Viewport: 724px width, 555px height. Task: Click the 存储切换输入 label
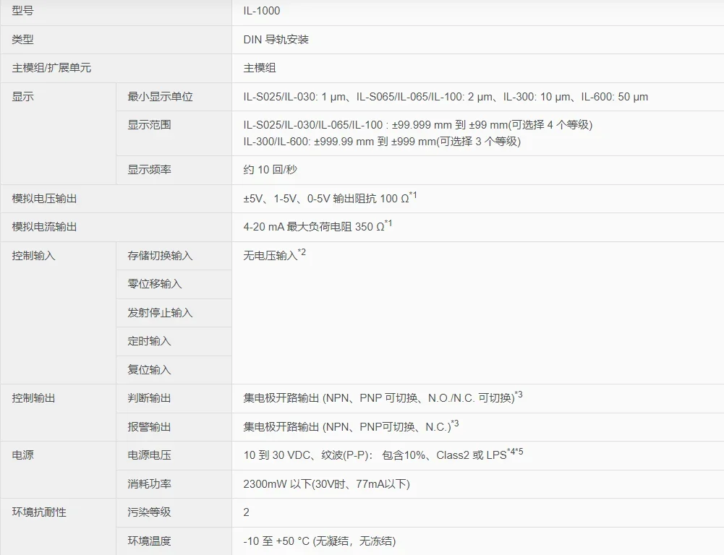(160, 256)
